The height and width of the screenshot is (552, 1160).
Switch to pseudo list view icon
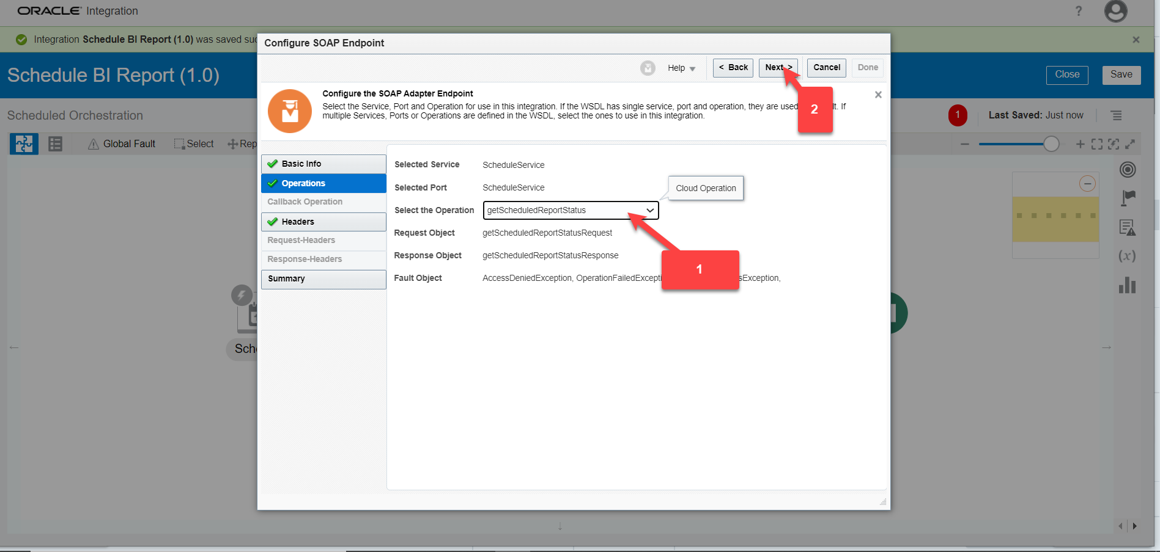[x=56, y=144]
